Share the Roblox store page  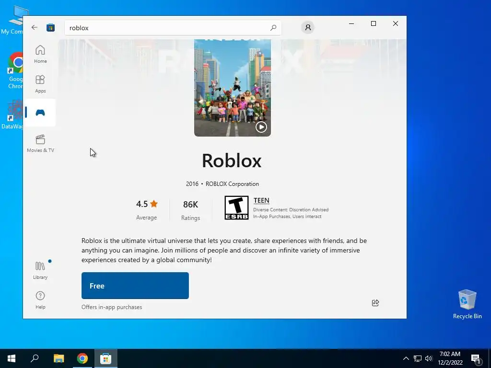tap(375, 303)
